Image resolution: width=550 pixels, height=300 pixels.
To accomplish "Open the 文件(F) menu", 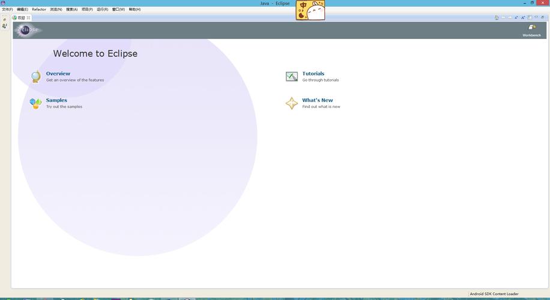I will click(7, 10).
